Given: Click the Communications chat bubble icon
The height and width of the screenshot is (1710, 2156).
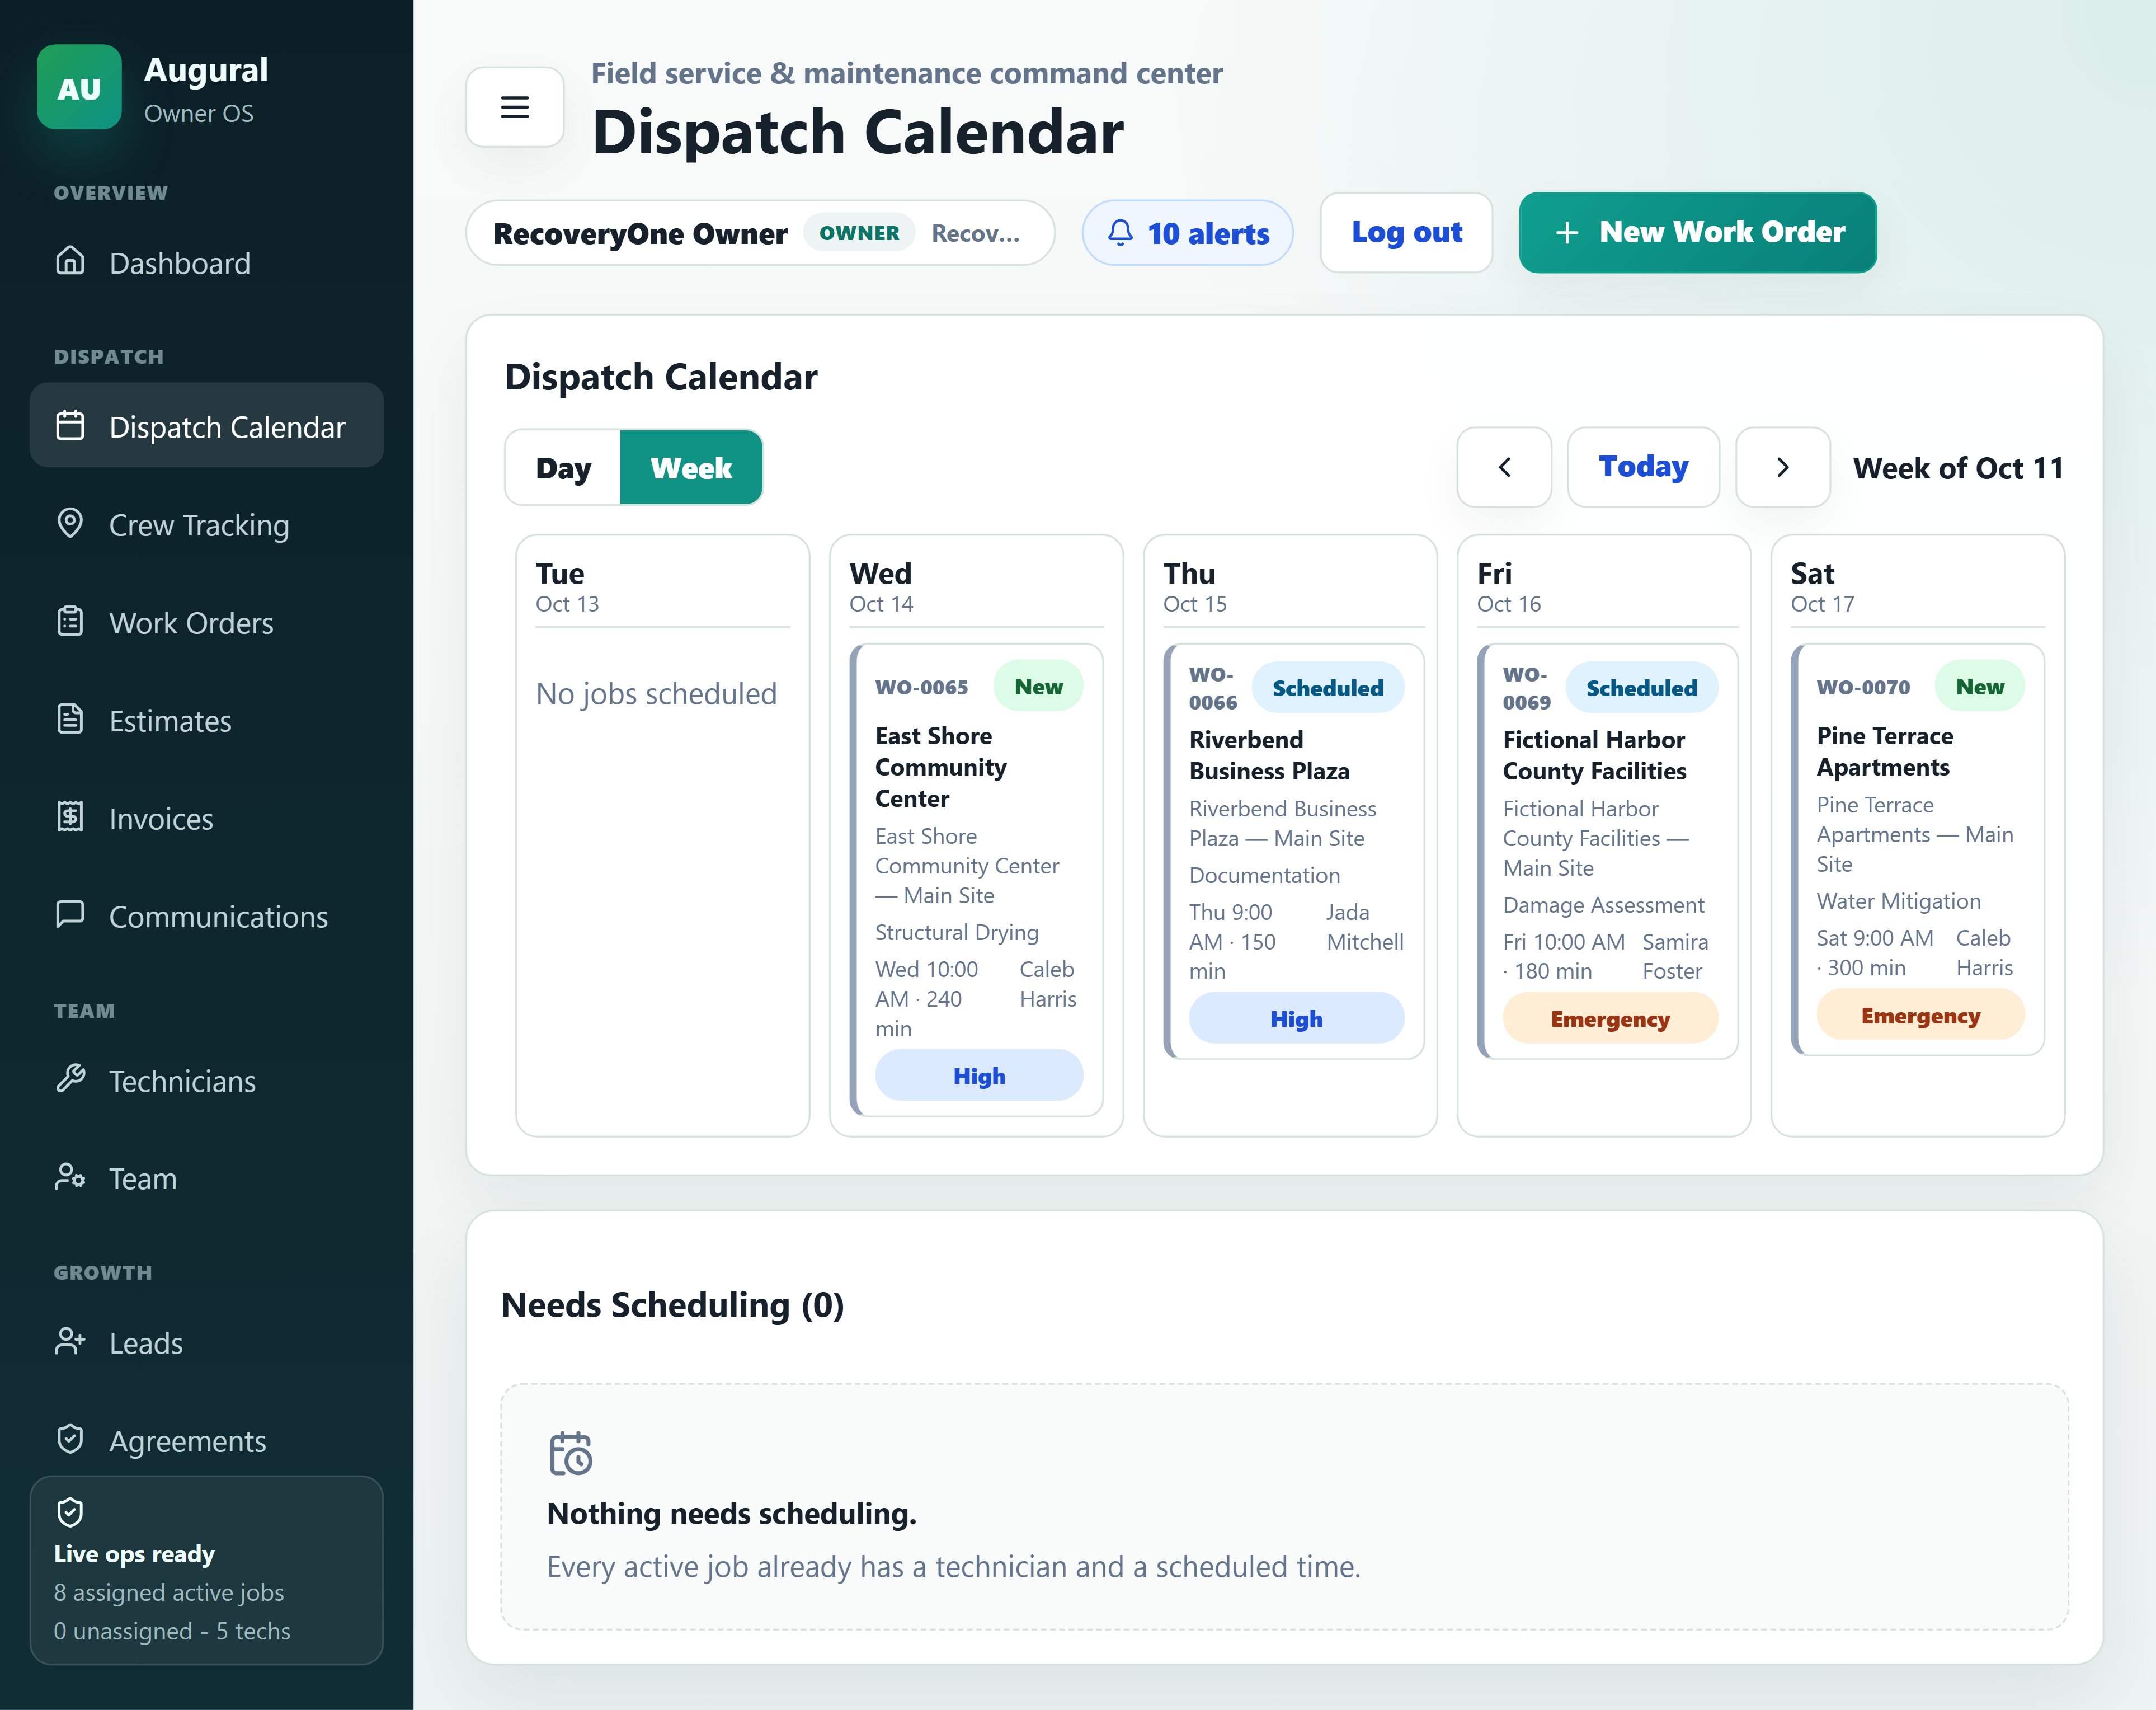Looking at the screenshot, I should coord(70,915).
